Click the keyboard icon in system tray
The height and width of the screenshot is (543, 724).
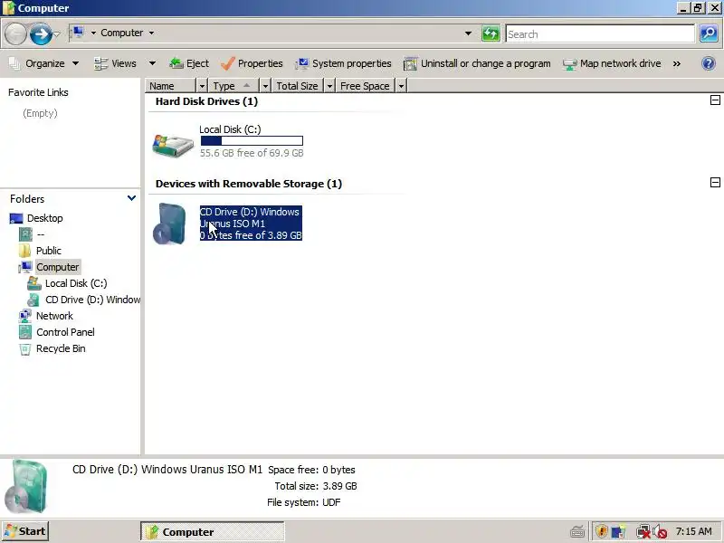[577, 532]
